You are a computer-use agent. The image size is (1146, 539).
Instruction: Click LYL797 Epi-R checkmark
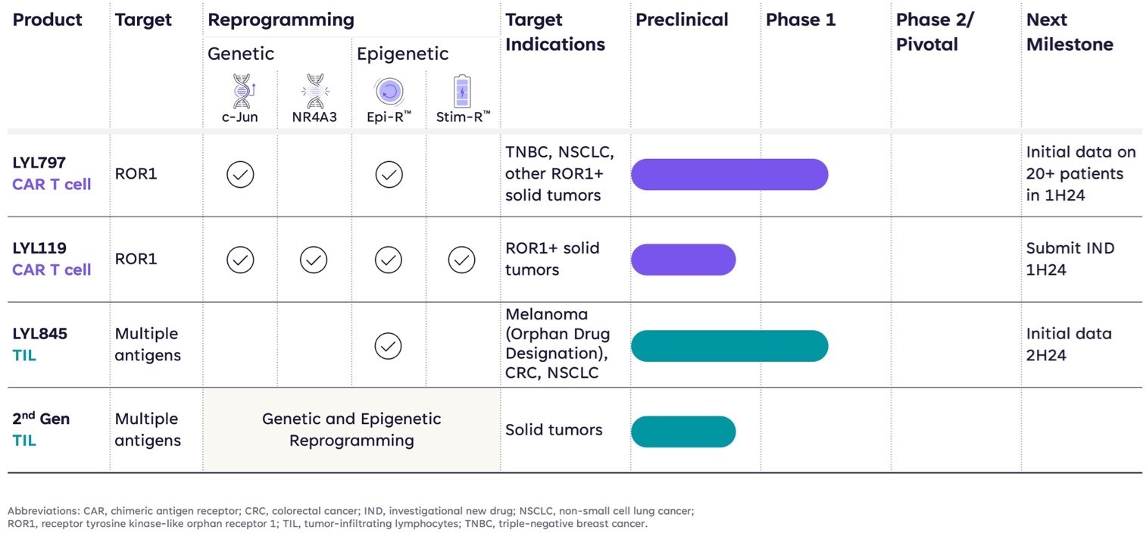[x=389, y=174]
